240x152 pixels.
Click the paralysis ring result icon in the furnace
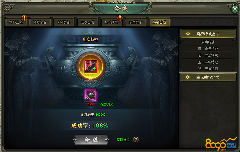[x=91, y=66]
